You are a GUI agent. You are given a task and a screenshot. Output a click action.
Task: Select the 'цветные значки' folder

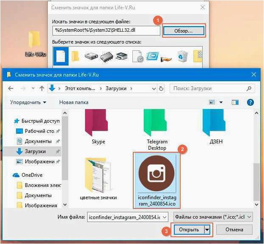[x=98, y=179]
